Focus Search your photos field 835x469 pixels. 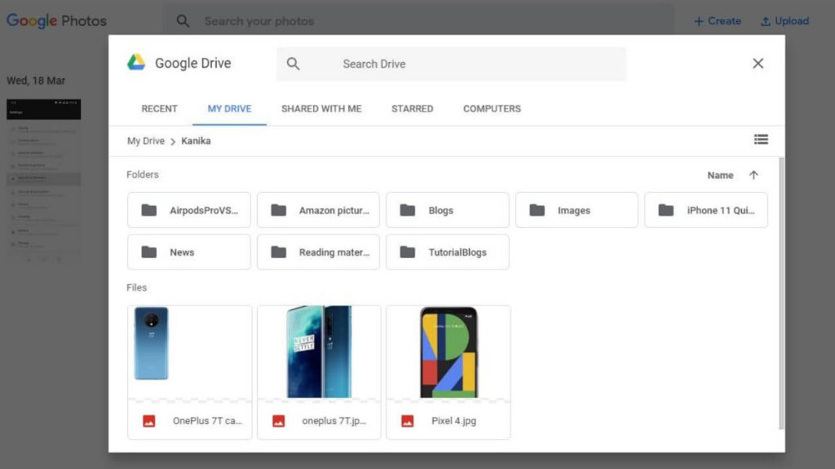point(418,21)
